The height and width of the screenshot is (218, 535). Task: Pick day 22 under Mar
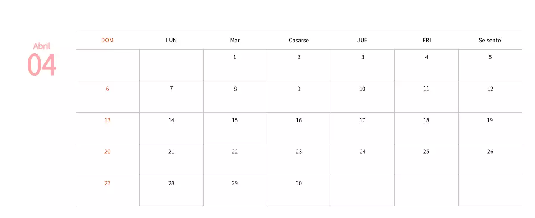point(235,152)
